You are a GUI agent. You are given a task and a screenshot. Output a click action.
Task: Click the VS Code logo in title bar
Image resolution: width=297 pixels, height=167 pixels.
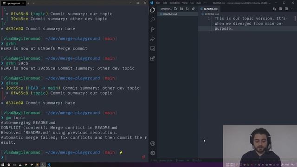[152, 3]
